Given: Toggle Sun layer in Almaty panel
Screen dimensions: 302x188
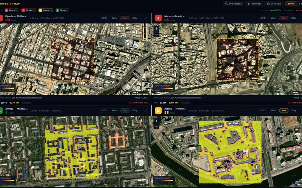Looking at the screenshot, I should tap(125, 111).
